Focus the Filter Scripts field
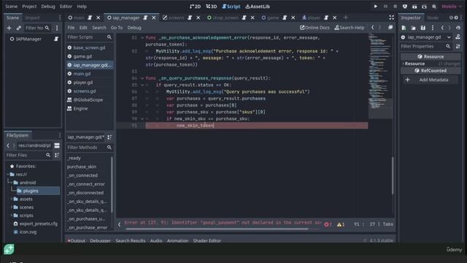 (x=89, y=37)
